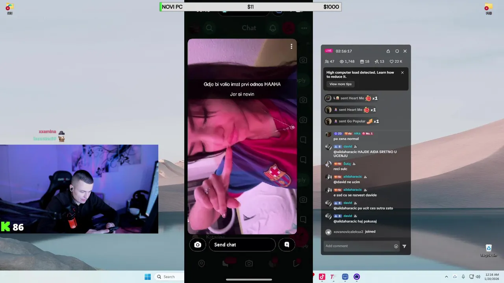This screenshot has height=283, width=504.
Task: Open the emoji picker in comment box
Action: 396,246
